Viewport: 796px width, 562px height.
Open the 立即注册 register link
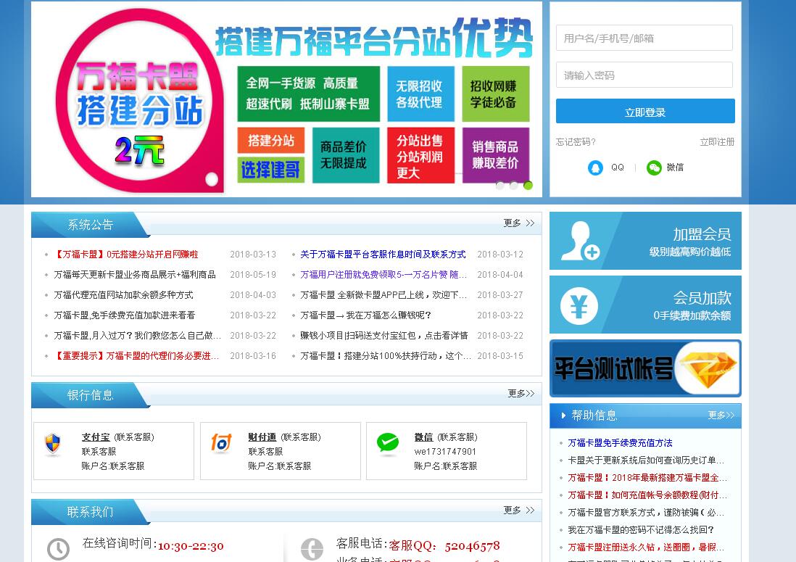[x=717, y=142]
